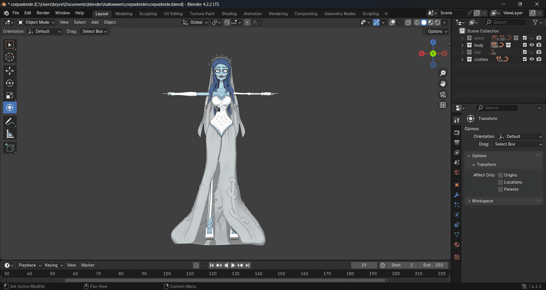Screen dimensions: 546x290
Task: Enable the Origins checkbox
Action: pyautogui.click(x=500, y=175)
